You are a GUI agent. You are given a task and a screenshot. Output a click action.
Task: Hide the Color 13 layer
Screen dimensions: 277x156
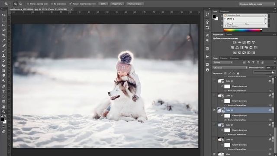point(214,110)
